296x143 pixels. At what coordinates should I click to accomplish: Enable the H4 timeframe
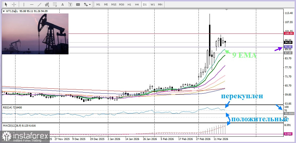point(137,4)
